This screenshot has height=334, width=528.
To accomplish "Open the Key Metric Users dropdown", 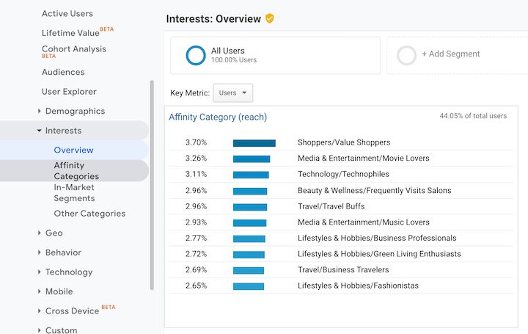I will click(232, 93).
